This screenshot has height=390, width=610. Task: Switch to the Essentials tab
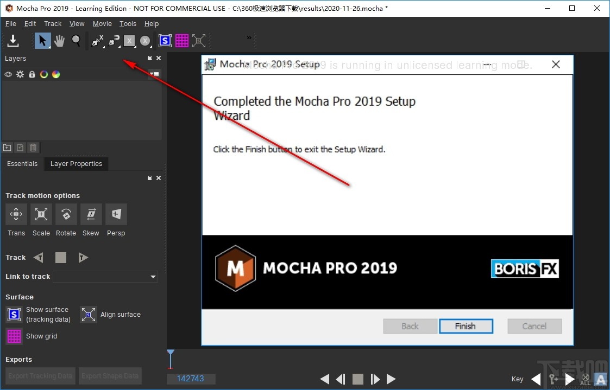coord(22,163)
